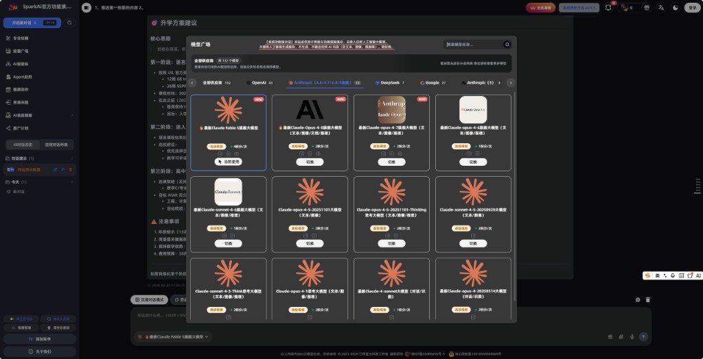The width and height of the screenshot is (703, 359).
Task: Click the Sogou input method S icon
Action: click(x=647, y=275)
